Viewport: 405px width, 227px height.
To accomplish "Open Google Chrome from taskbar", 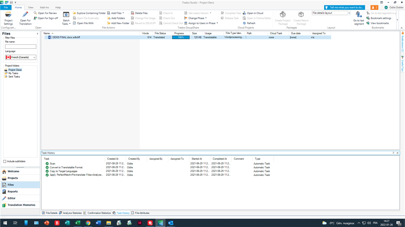I will [x=88, y=223].
